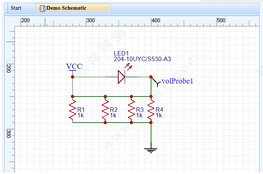263x174 pixels.
Task: Pick the R2 resistor symbol
Action: click(x=106, y=110)
